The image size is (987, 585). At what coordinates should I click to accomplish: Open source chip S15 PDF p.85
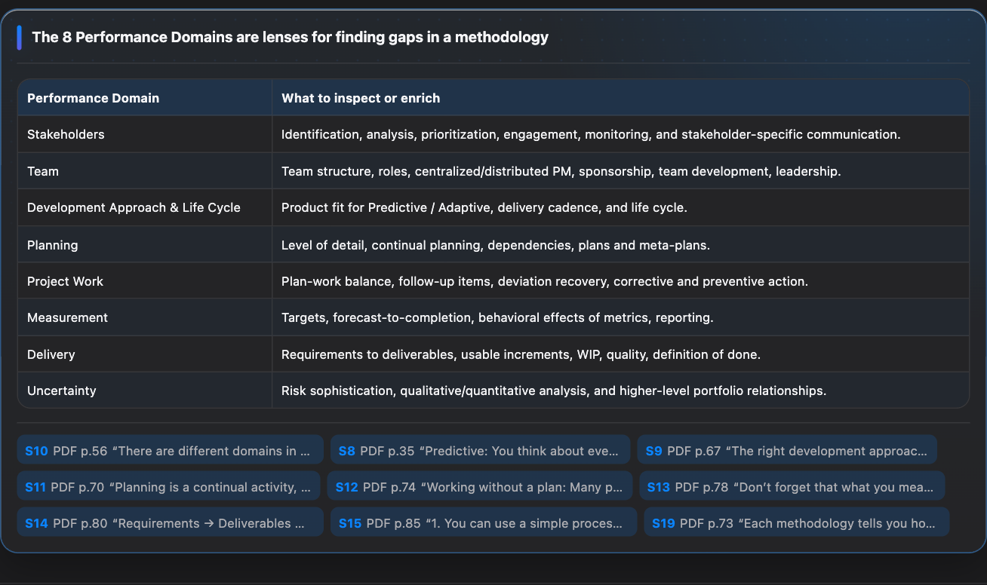click(x=484, y=523)
